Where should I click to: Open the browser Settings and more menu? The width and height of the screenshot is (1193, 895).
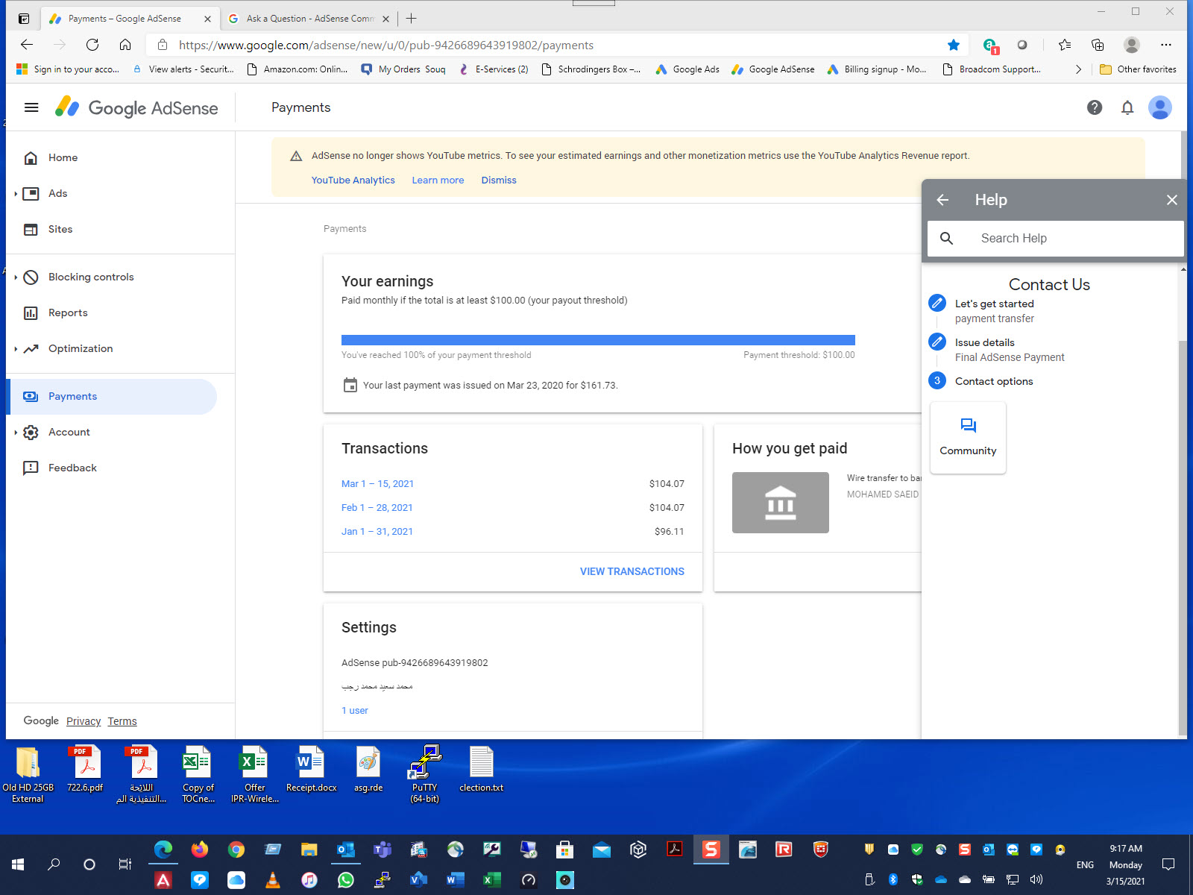1166,45
